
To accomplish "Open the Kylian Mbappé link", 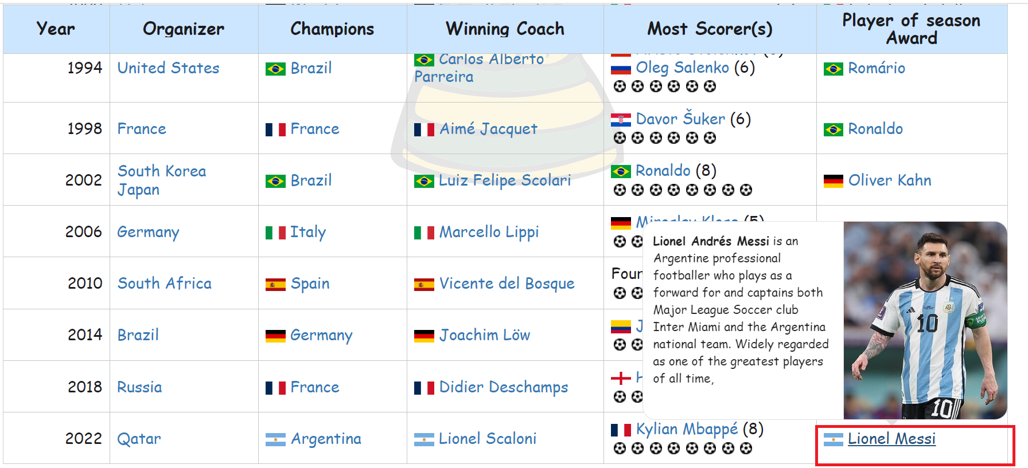I will click(687, 429).
